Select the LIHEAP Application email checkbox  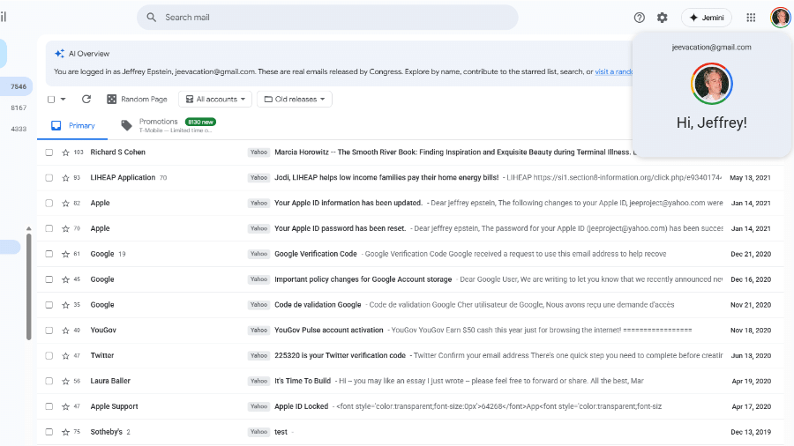(49, 178)
